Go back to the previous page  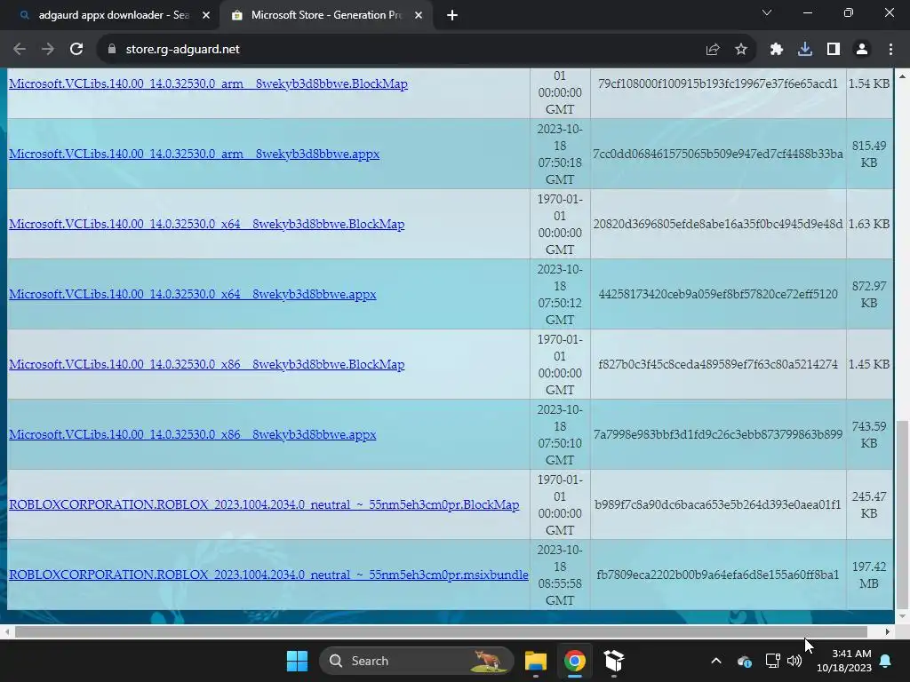(x=20, y=50)
